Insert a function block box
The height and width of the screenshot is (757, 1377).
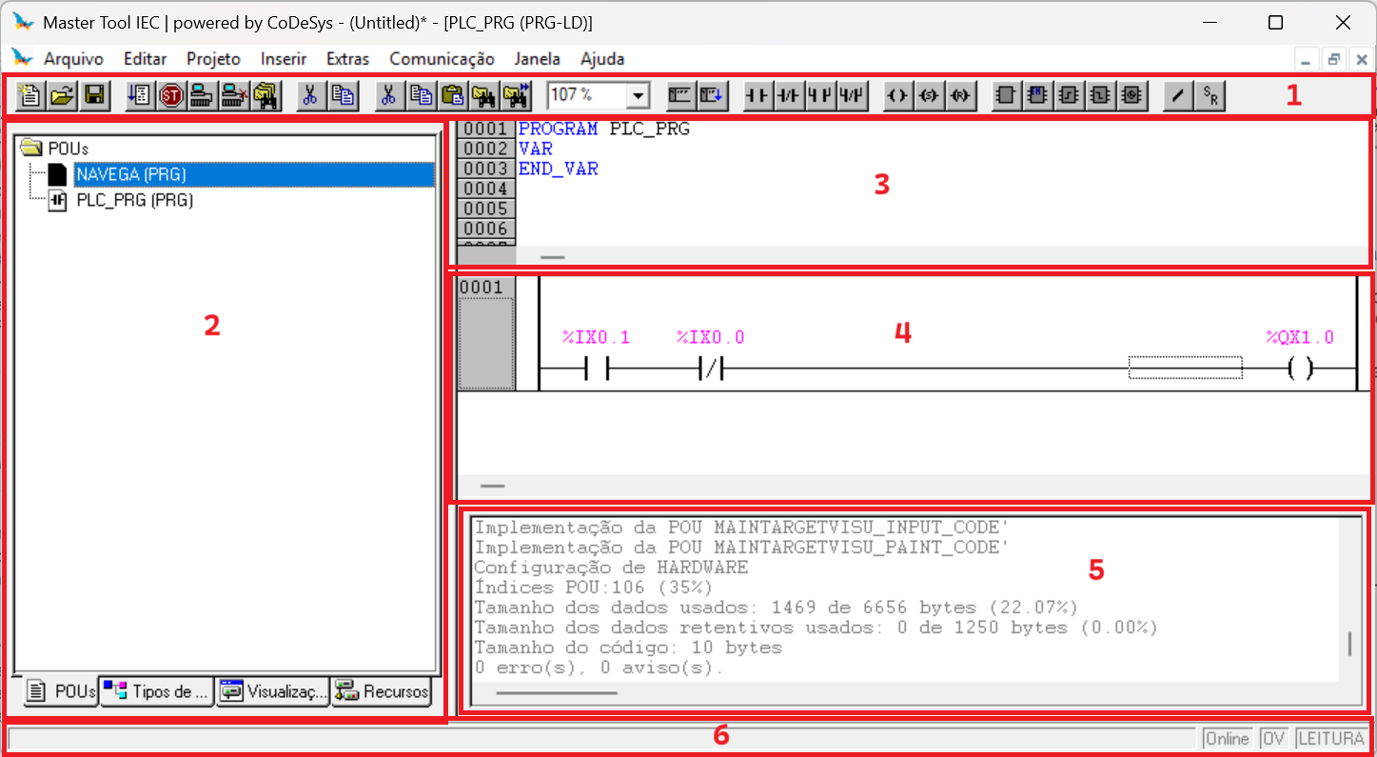click(x=1007, y=95)
